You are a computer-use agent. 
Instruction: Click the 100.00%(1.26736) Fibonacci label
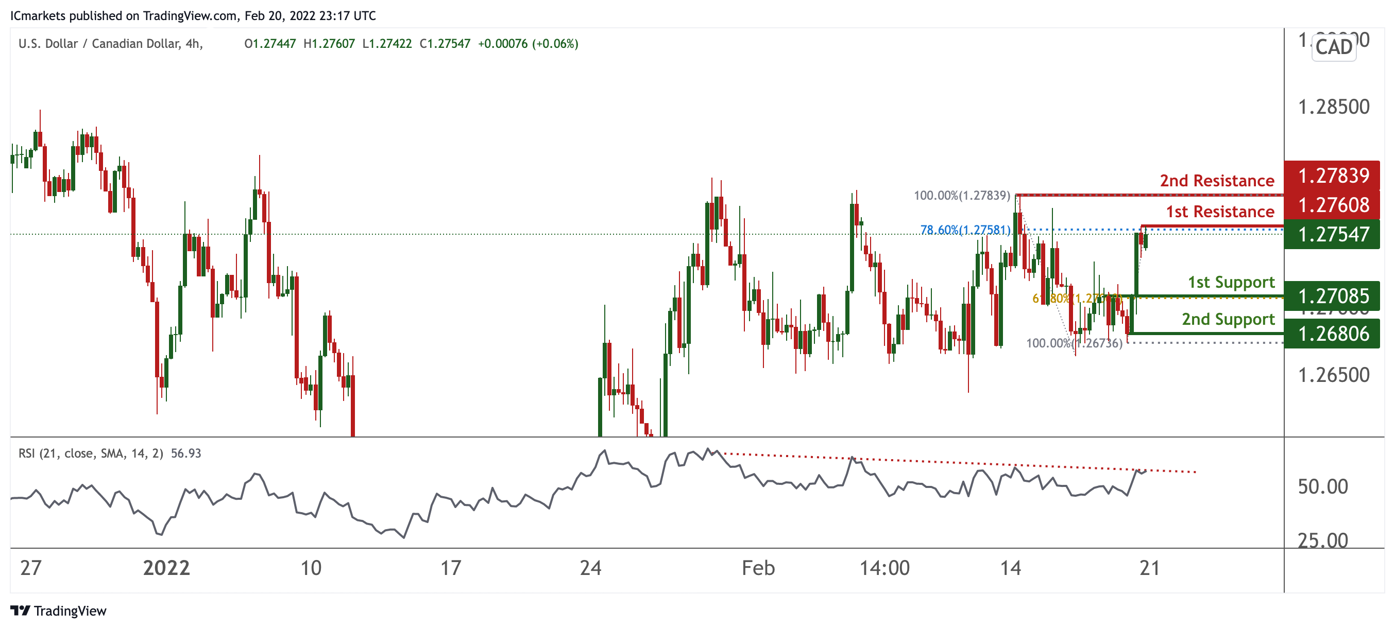[x=1074, y=343]
